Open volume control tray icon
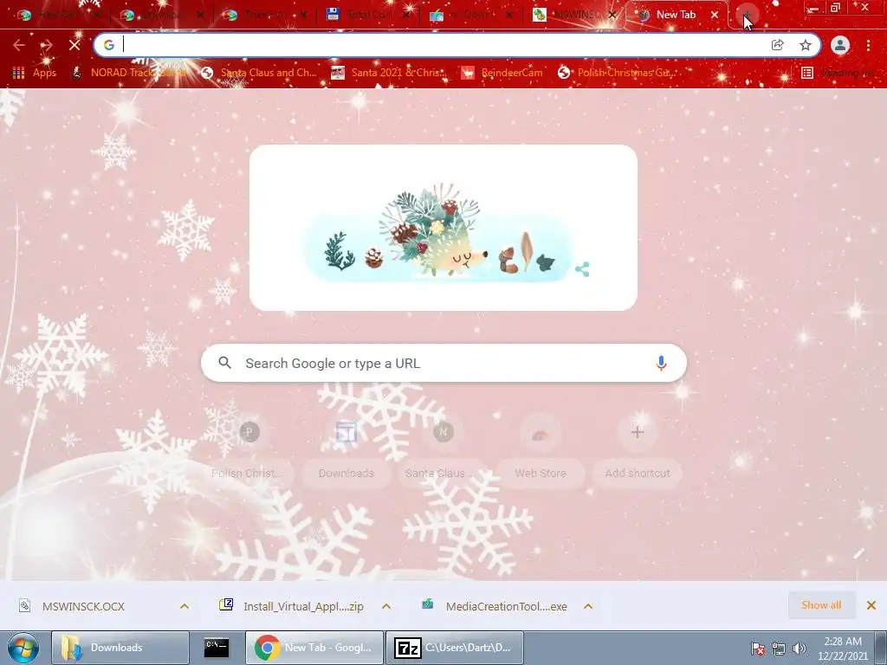The height and width of the screenshot is (665, 887). click(800, 649)
